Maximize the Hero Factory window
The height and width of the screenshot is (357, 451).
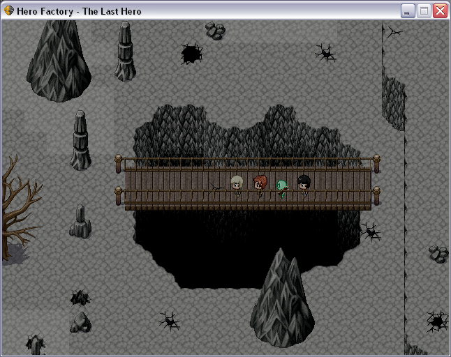424,11
